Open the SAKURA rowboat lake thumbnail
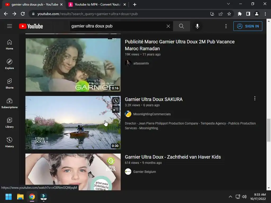 click(73, 123)
